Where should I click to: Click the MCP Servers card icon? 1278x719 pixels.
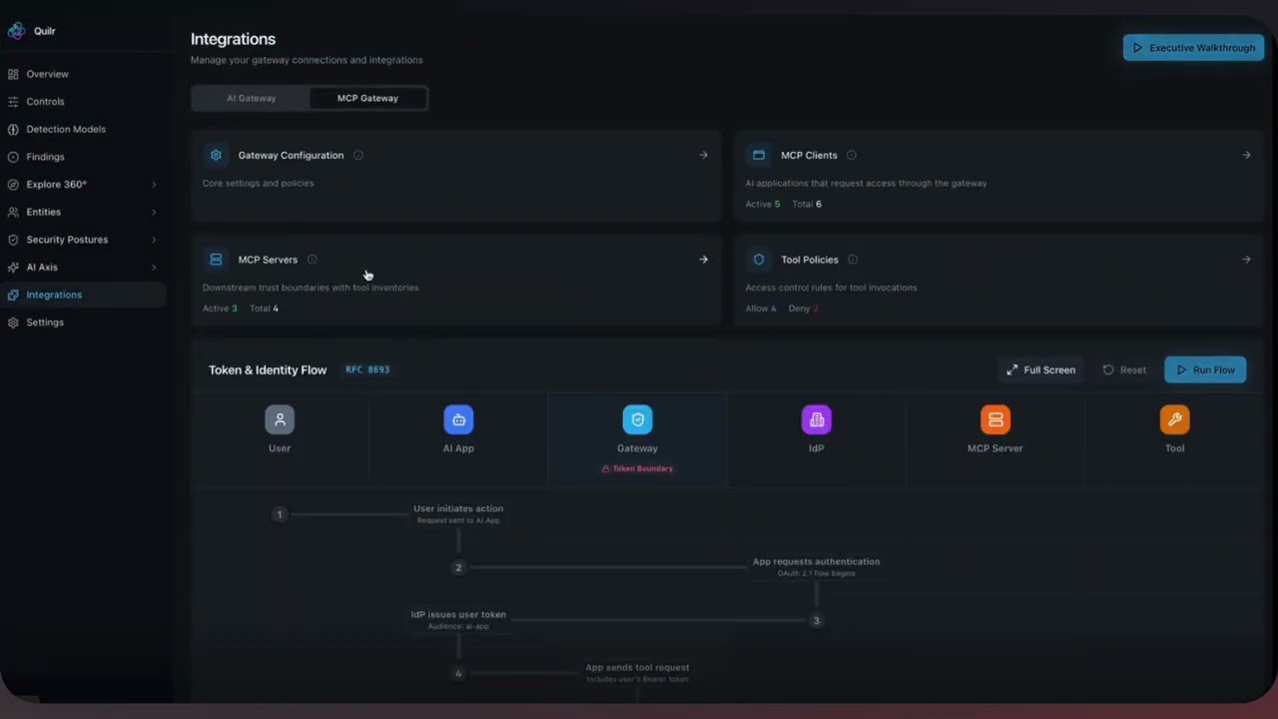pyautogui.click(x=216, y=260)
